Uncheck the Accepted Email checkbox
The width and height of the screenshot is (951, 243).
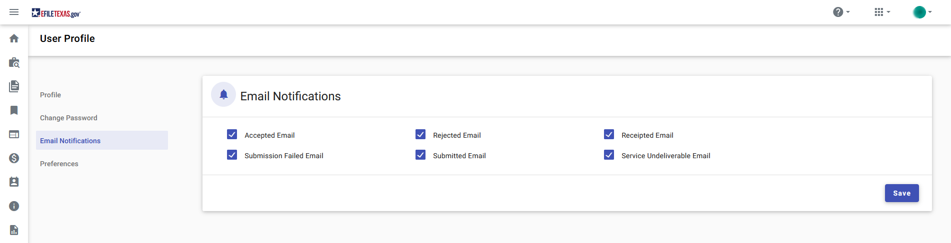tap(232, 135)
